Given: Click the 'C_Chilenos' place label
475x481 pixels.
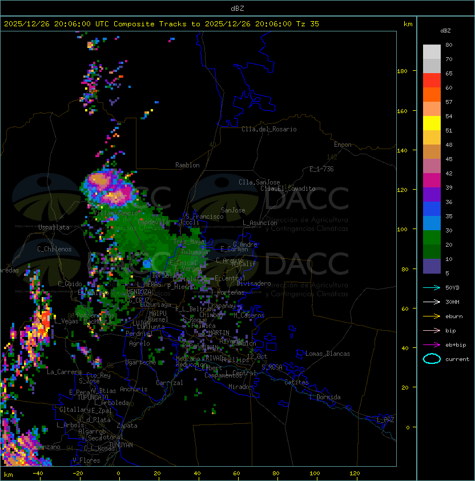Looking at the screenshot, I should pyautogui.click(x=54, y=249).
